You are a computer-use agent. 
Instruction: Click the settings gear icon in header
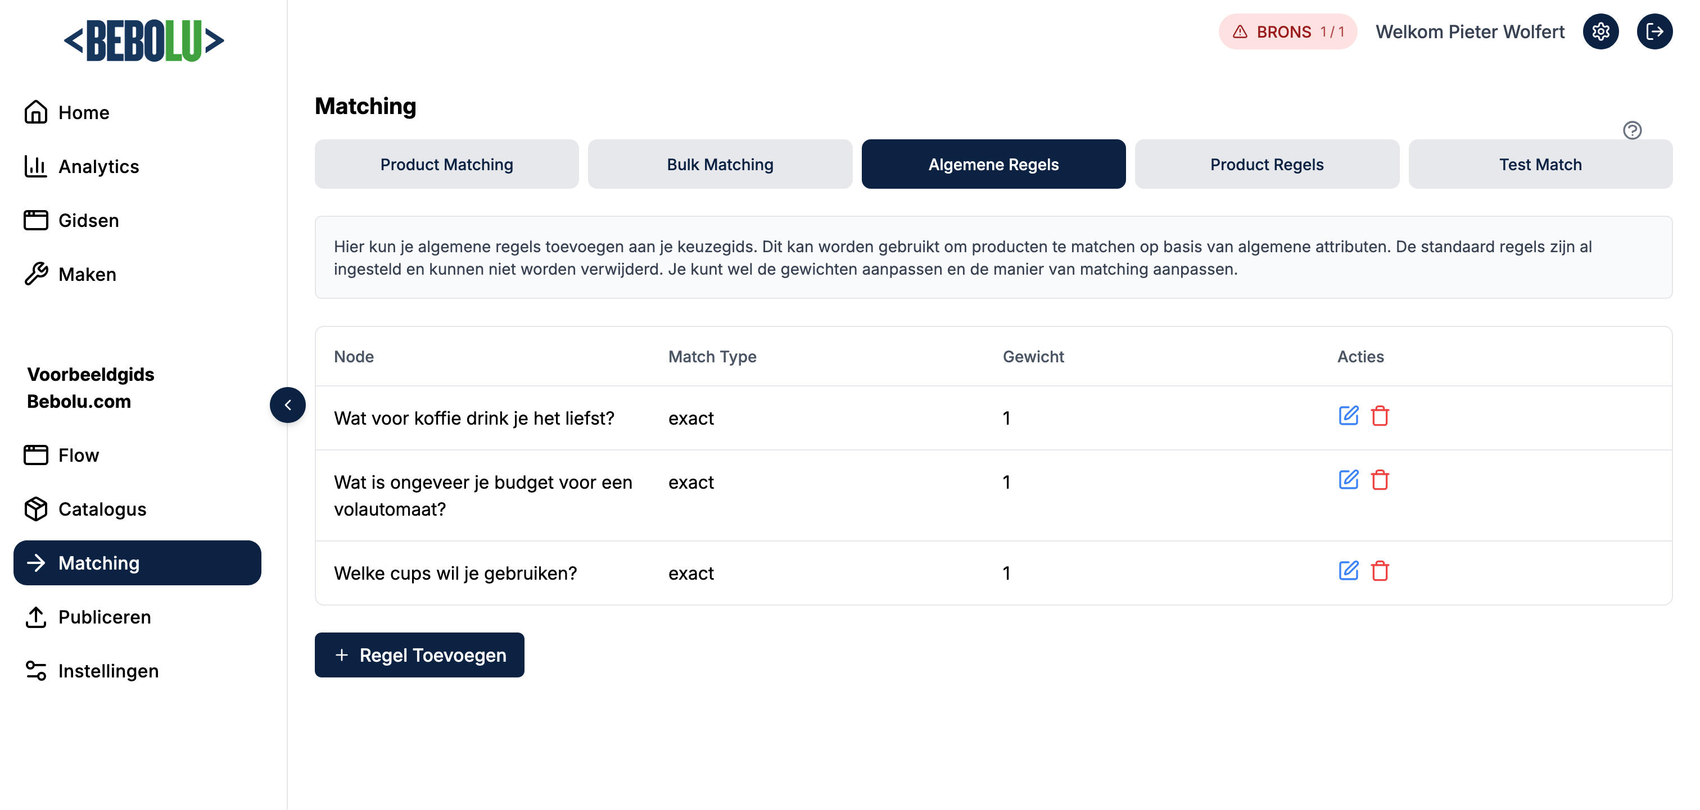pos(1600,31)
